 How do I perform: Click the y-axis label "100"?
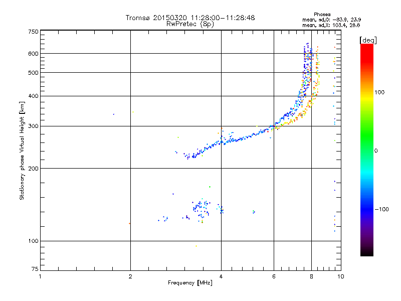coord(33,241)
